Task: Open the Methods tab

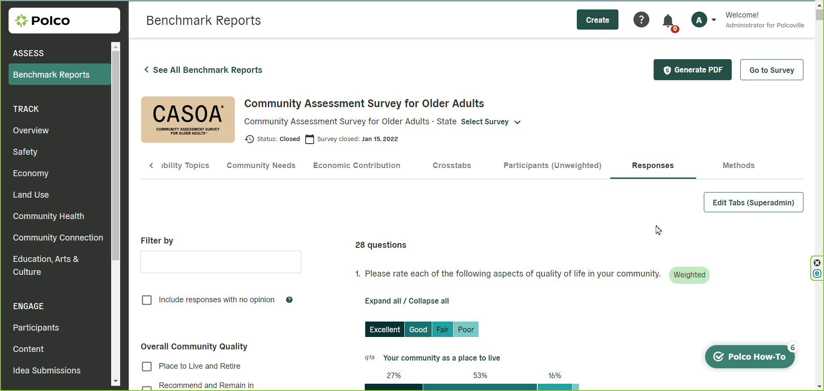Action: [x=738, y=165]
